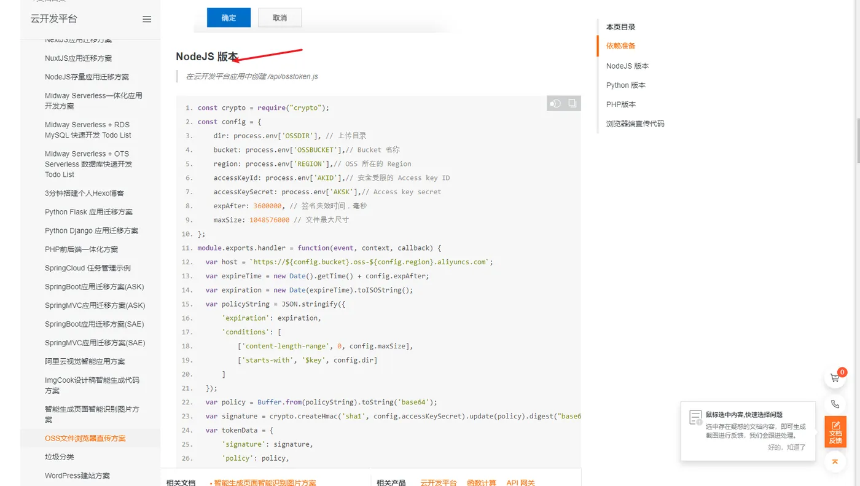Open 智能生成页面智能识别图片方案 in sidebar

click(x=92, y=414)
